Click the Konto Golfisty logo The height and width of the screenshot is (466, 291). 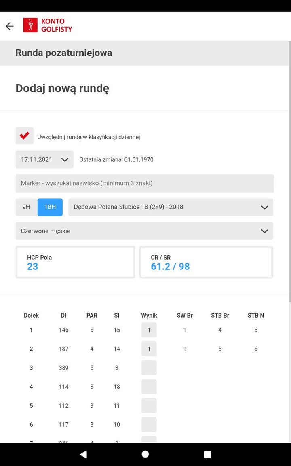[48, 25]
